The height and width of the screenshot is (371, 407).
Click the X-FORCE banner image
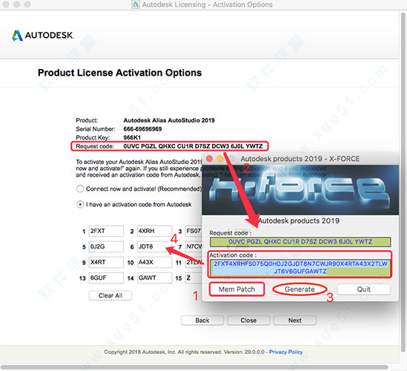[x=300, y=190]
